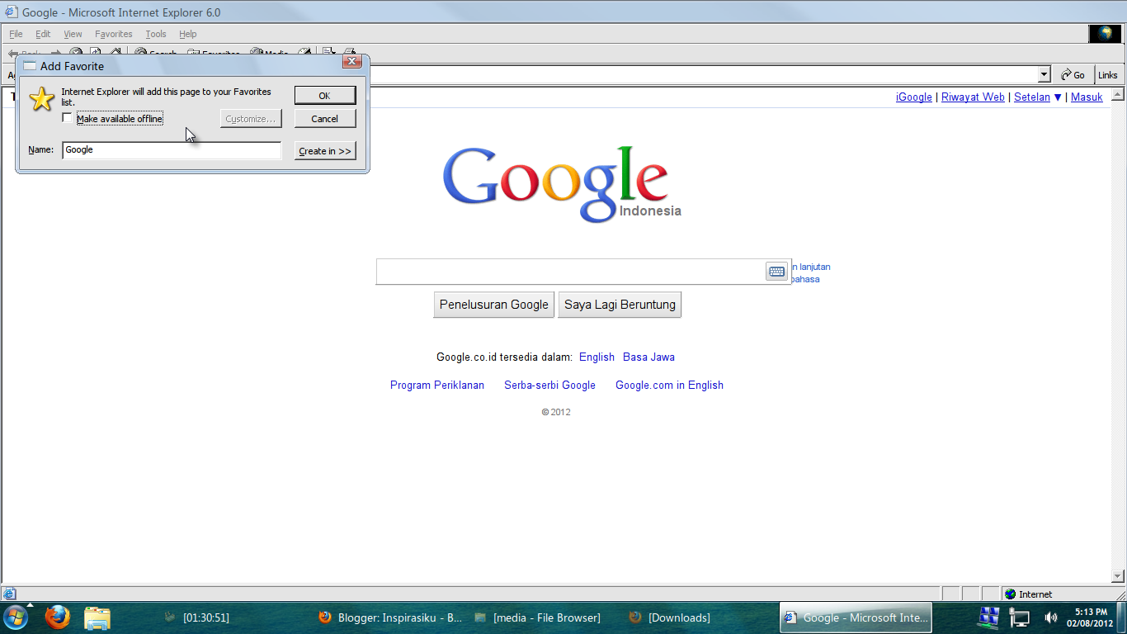Click the IE globe throbber logo
The height and width of the screenshot is (634, 1127).
pos(1105,34)
